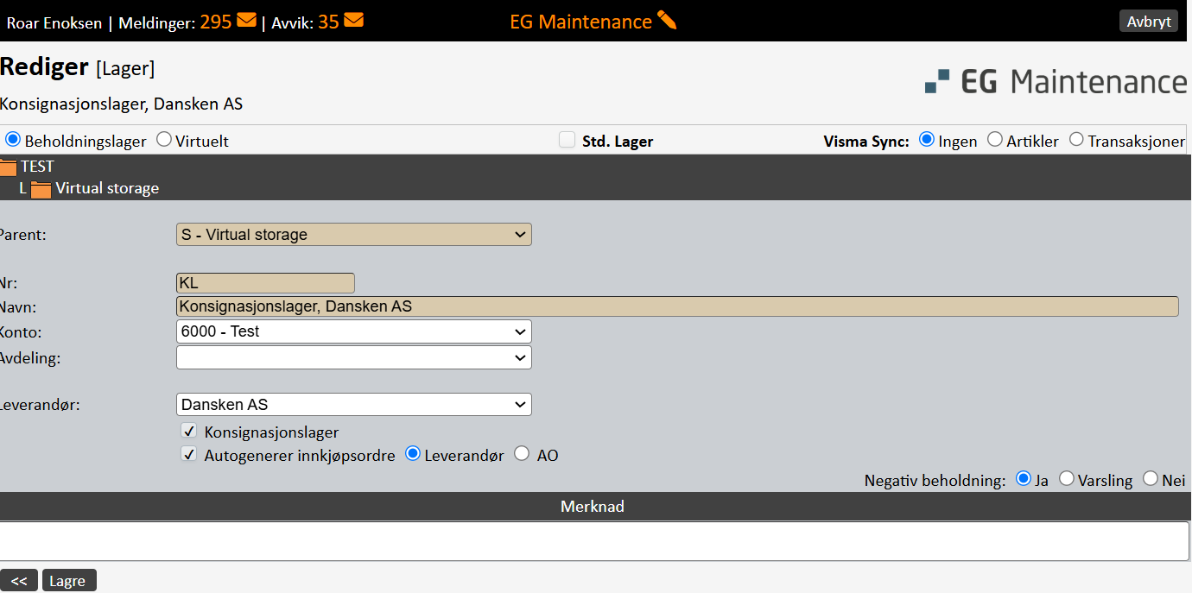
Task: Click the Lagre button
Action: pyautogui.click(x=68, y=581)
